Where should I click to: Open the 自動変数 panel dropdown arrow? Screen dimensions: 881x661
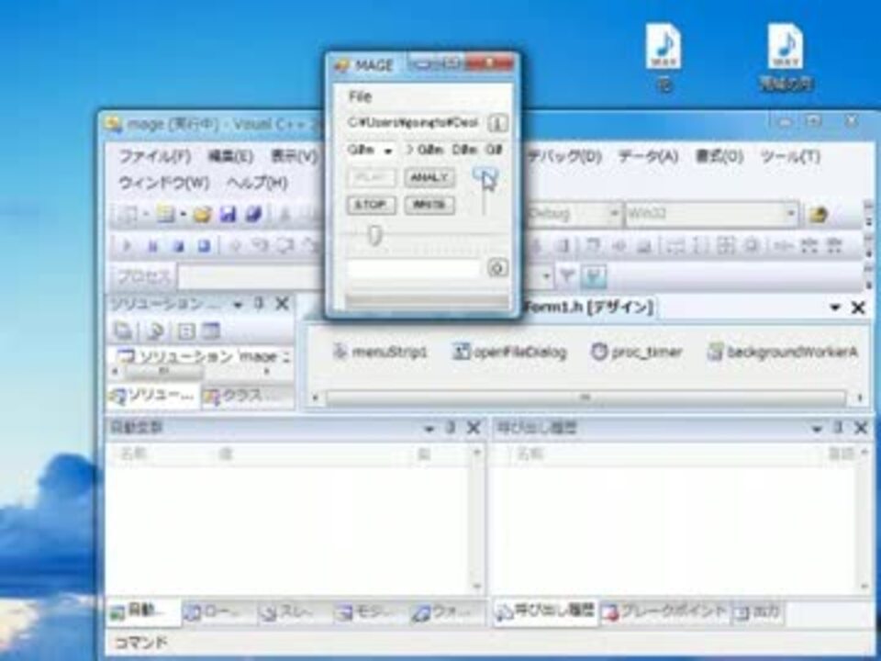tap(429, 429)
